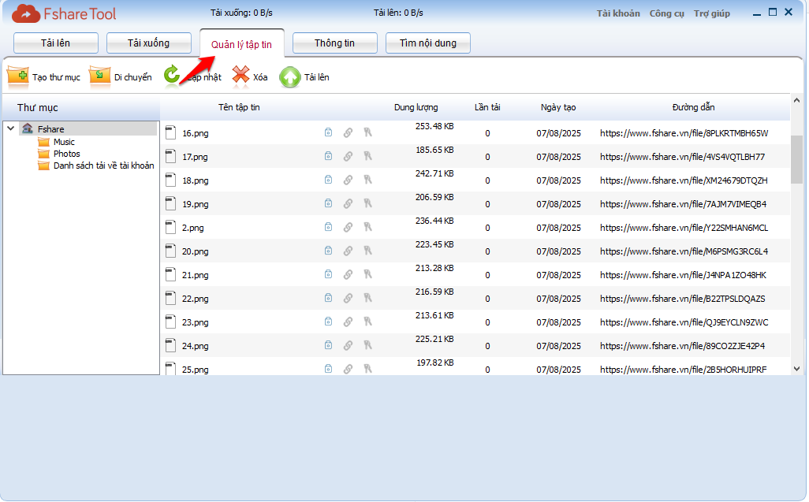Viewport: 809px width, 502px height.
Task: Open the Tìm nội dung tab
Action: [427, 43]
